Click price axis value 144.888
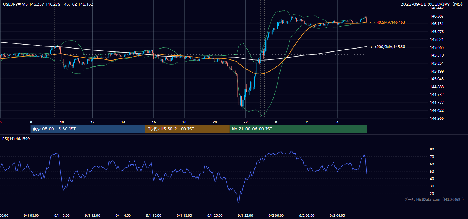The image size is (468, 219). [438, 87]
